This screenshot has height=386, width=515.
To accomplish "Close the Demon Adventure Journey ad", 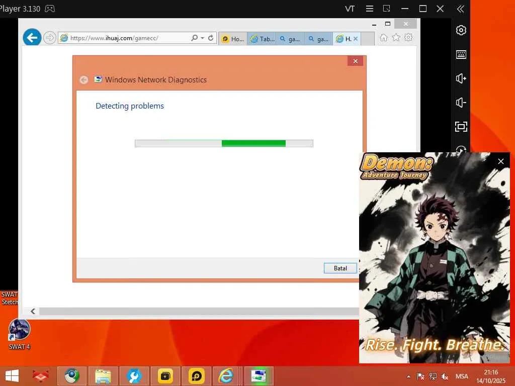I will (x=500, y=161).
